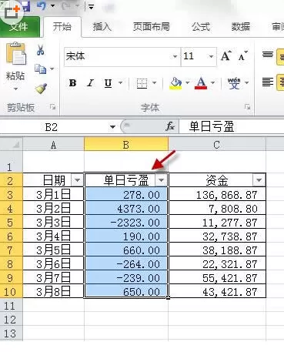Viewport: 284px width, 352px height.
Task: Open the Fill Color dropdown arrow
Action: pyautogui.click(x=188, y=82)
